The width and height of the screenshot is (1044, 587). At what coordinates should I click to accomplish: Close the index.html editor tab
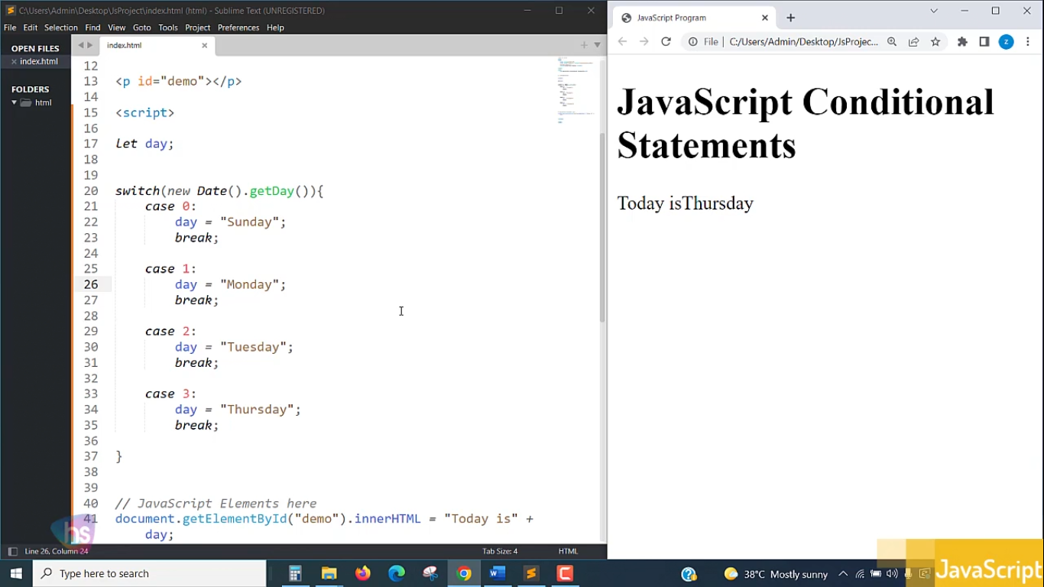(x=204, y=45)
